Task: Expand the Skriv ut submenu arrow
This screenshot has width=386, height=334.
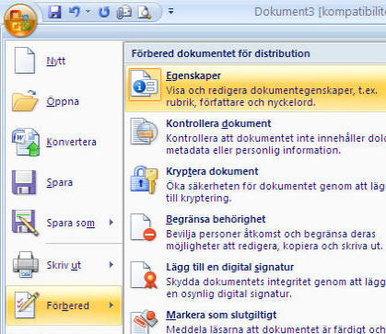Action: pos(111,264)
